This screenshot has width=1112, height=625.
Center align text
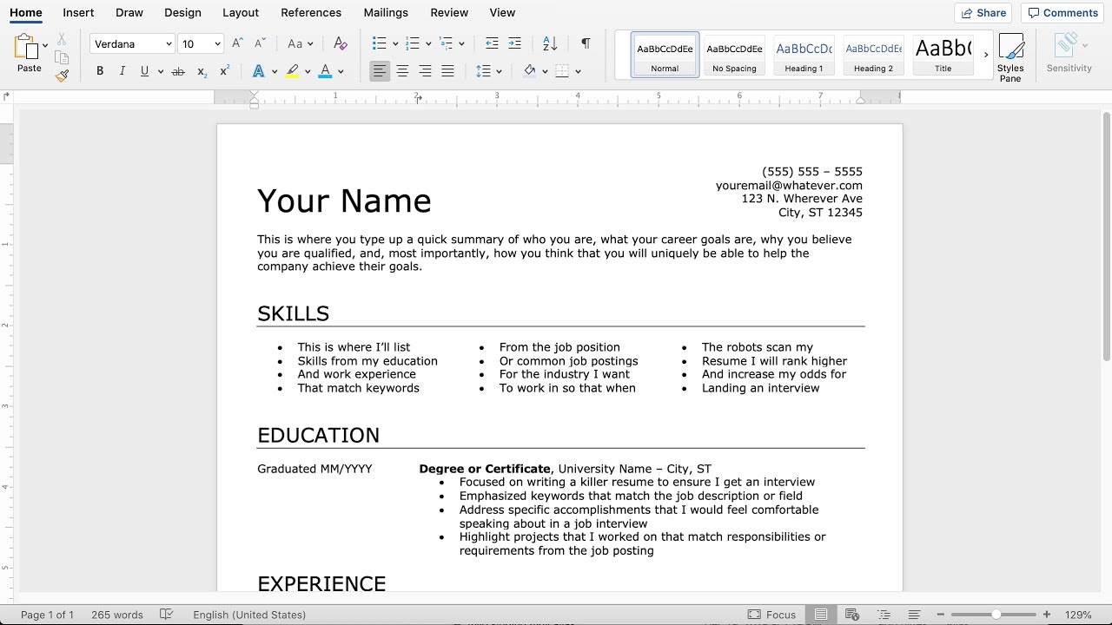click(x=402, y=71)
